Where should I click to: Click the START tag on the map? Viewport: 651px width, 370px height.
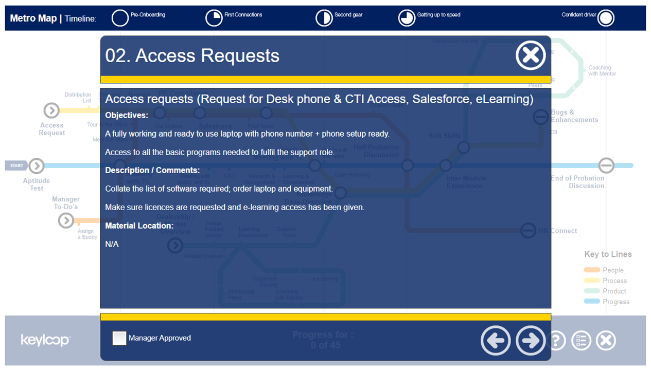coord(17,165)
